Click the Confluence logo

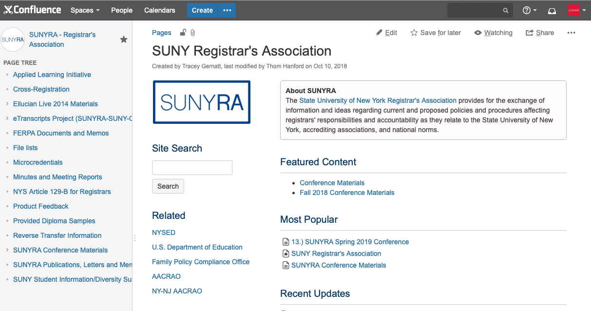tap(33, 10)
